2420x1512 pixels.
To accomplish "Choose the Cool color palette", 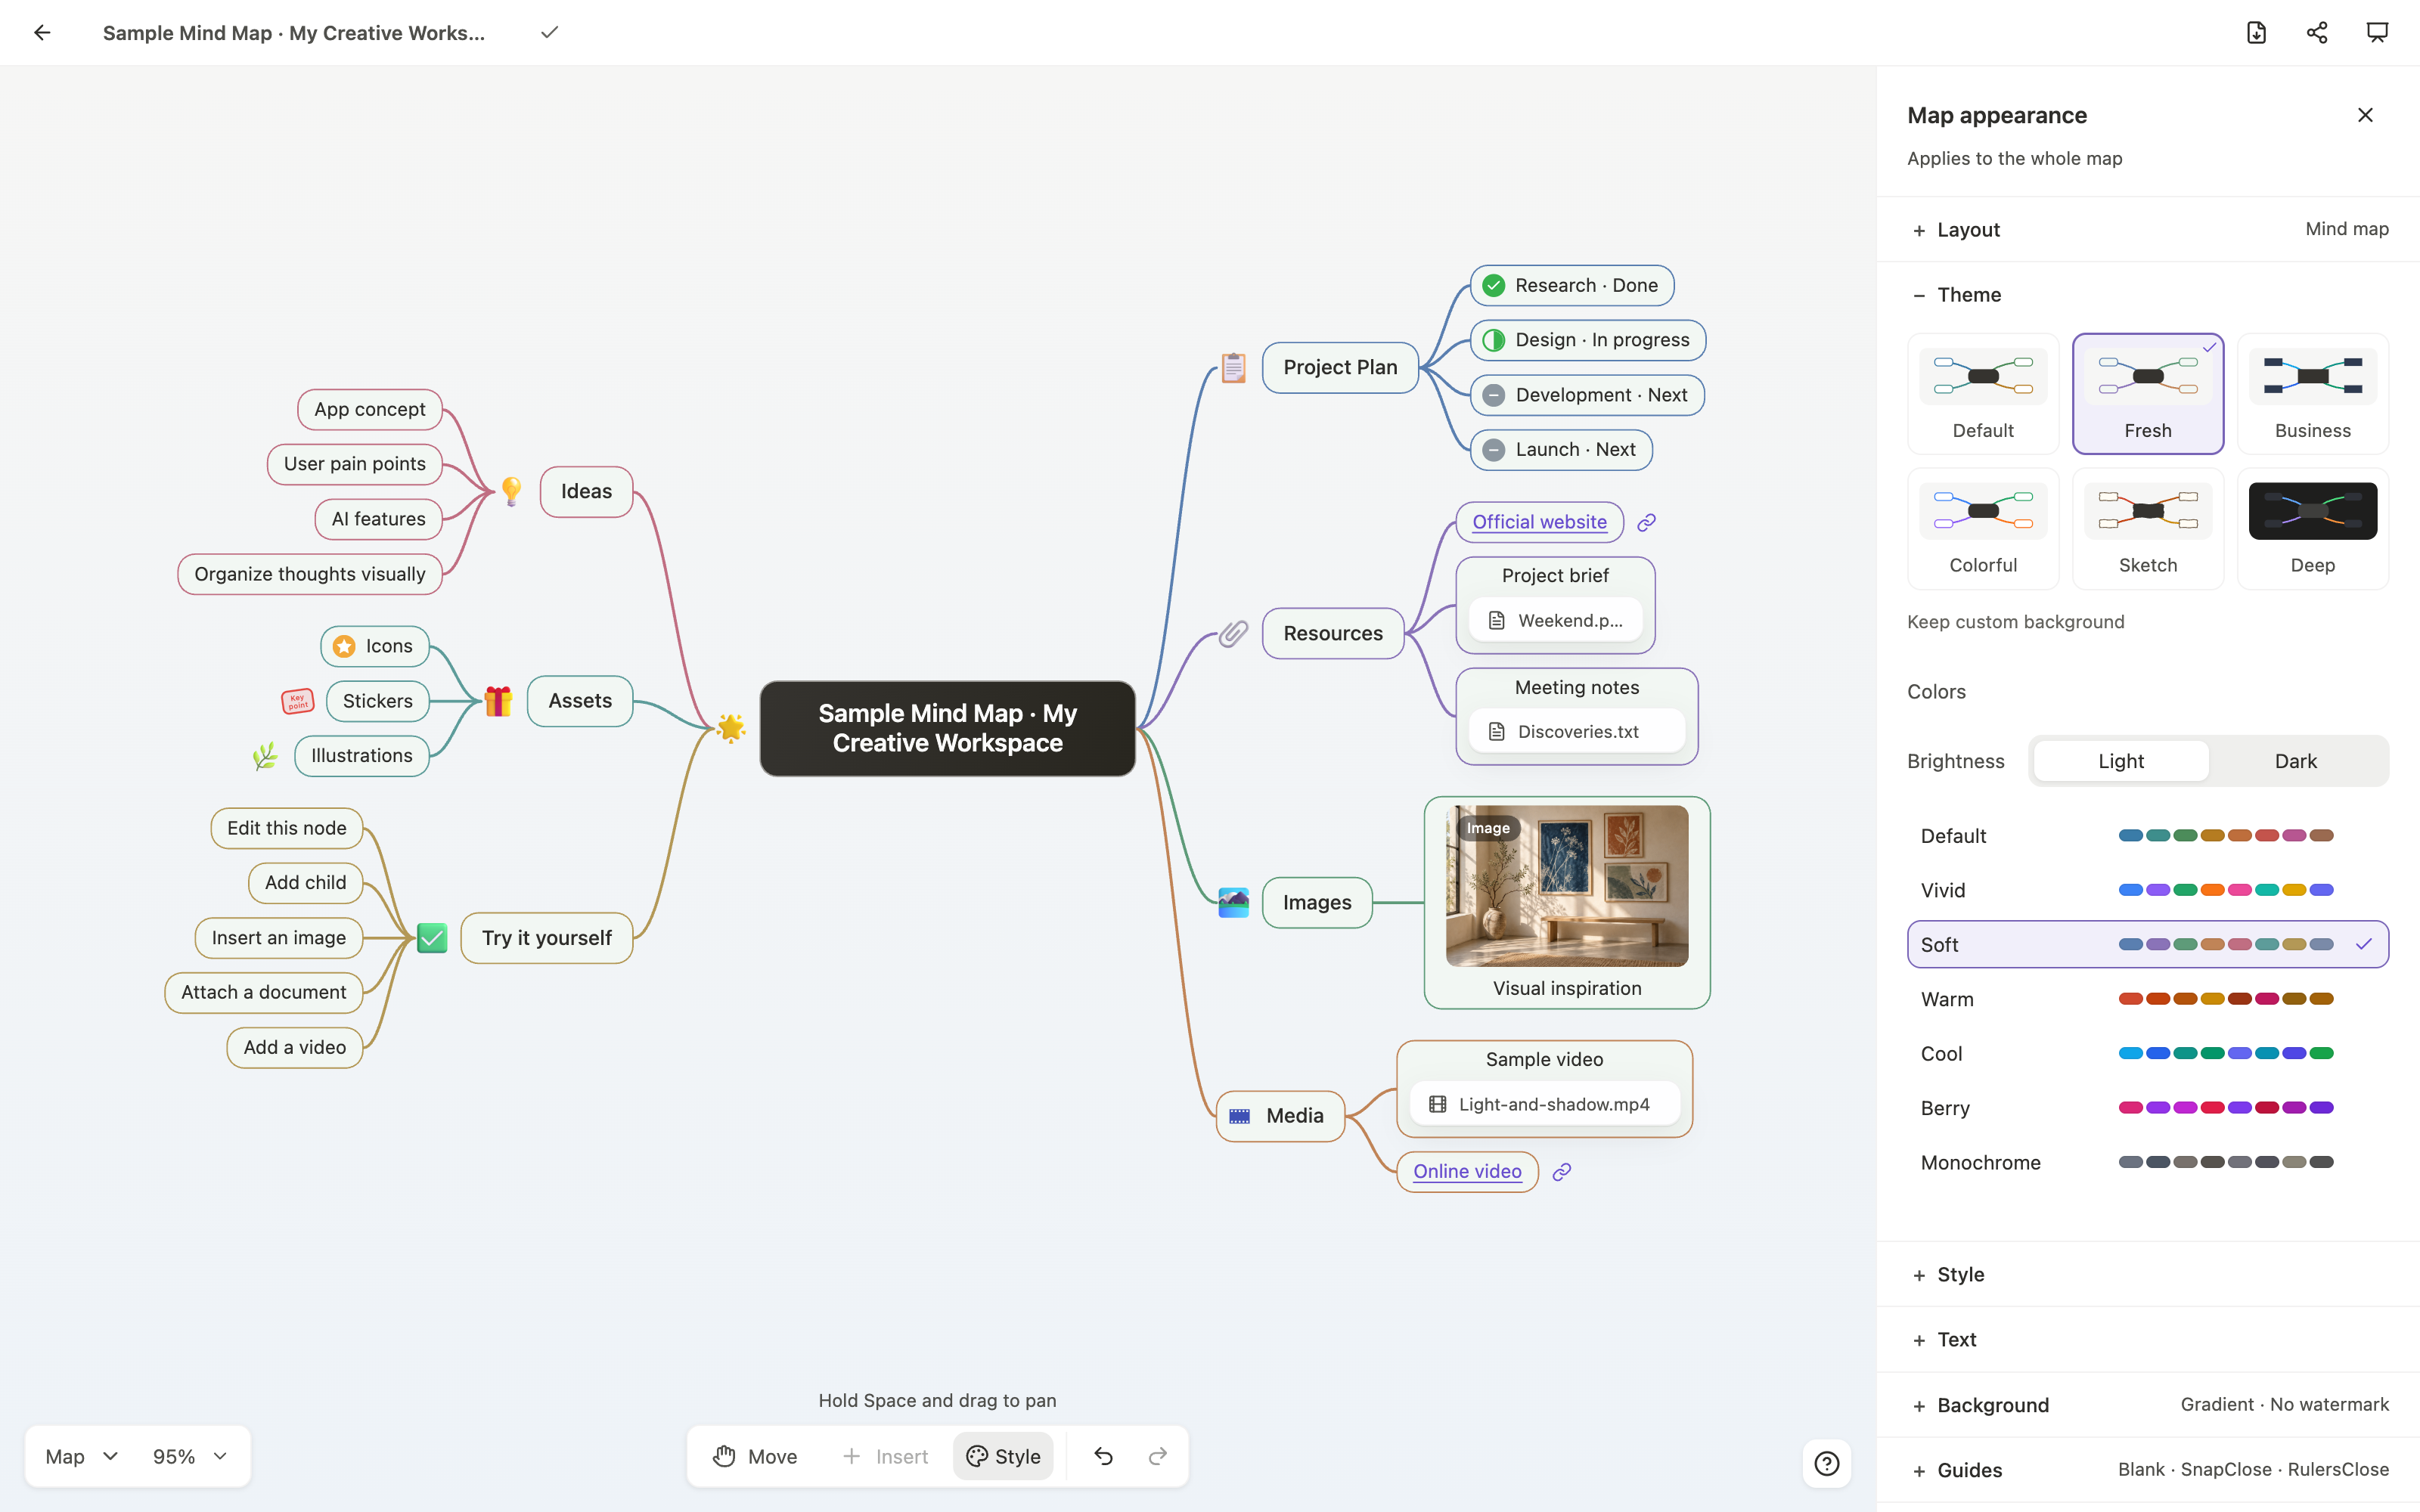I will click(2147, 1053).
